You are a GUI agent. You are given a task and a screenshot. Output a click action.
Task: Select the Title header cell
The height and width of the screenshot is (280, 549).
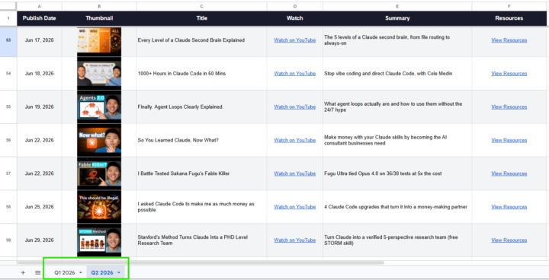point(201,18)
